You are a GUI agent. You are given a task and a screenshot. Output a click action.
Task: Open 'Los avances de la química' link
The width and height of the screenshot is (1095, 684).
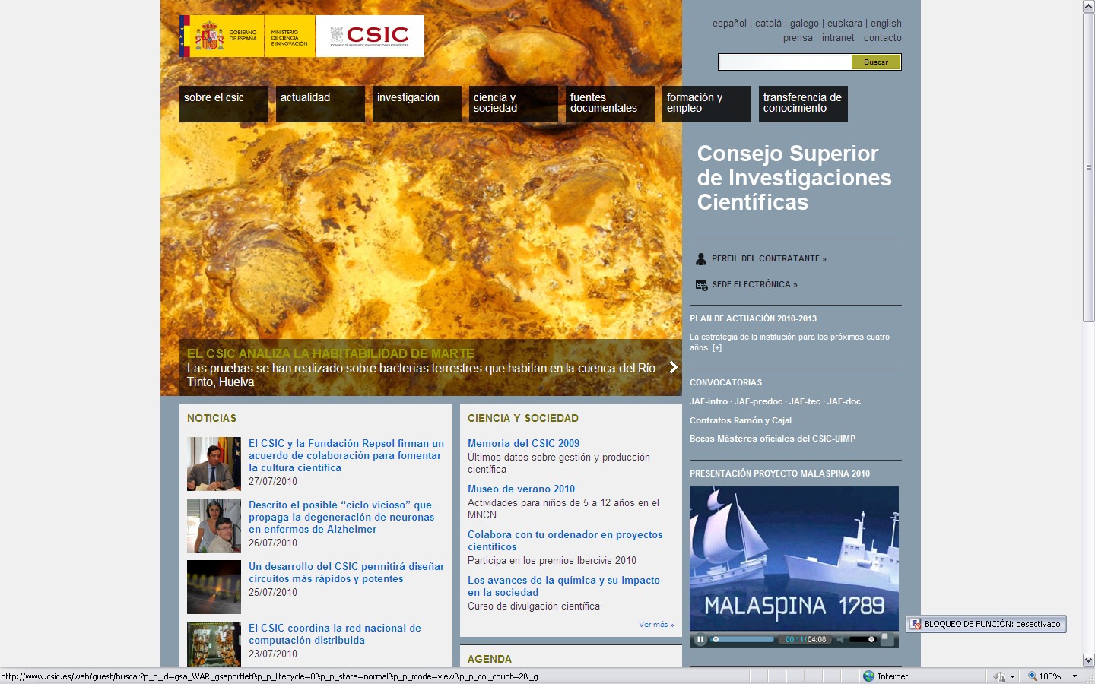tap(563, 587)
